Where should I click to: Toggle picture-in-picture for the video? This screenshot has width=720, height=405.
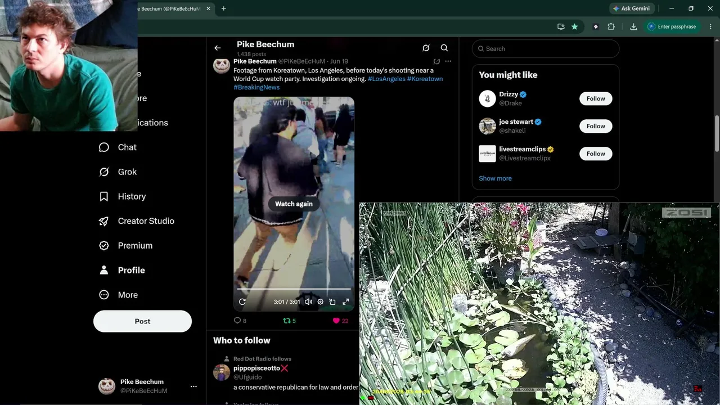(x=332, y=302)
